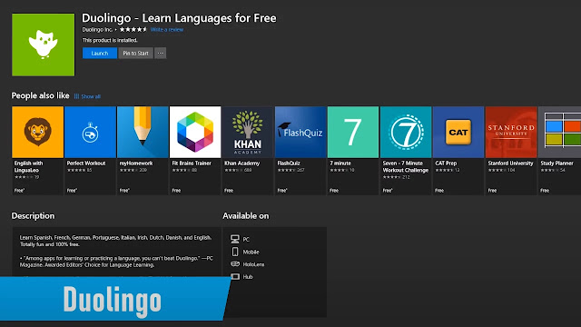The width and height of the screenshot is (581, 327).
Task: Click the grid icon beside Show all
Action: pyautogui.click(x=76, y=96)
